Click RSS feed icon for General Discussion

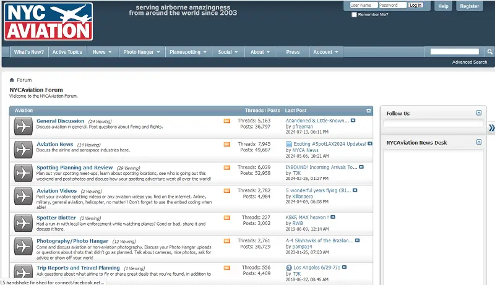click(x=227, y=121)
